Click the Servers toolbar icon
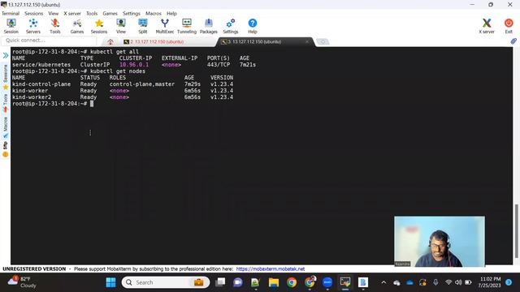The width and height of the screenshot is (520, 292). [33, 26]
